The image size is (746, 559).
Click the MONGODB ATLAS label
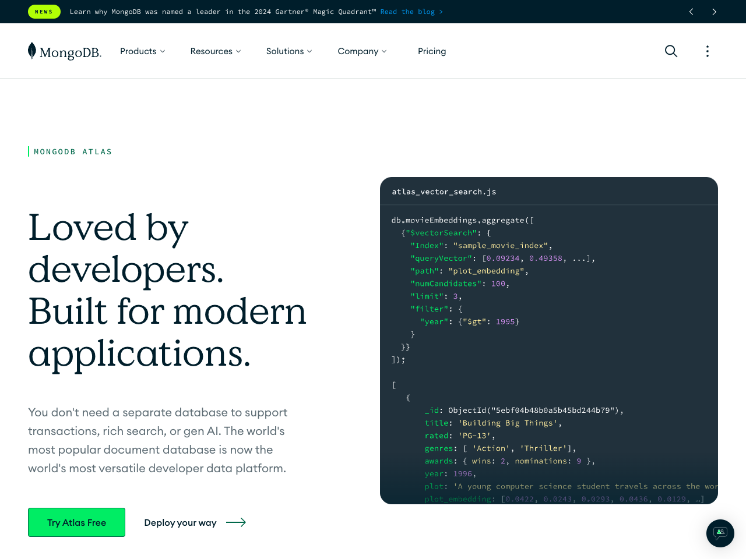coord(73,151)
